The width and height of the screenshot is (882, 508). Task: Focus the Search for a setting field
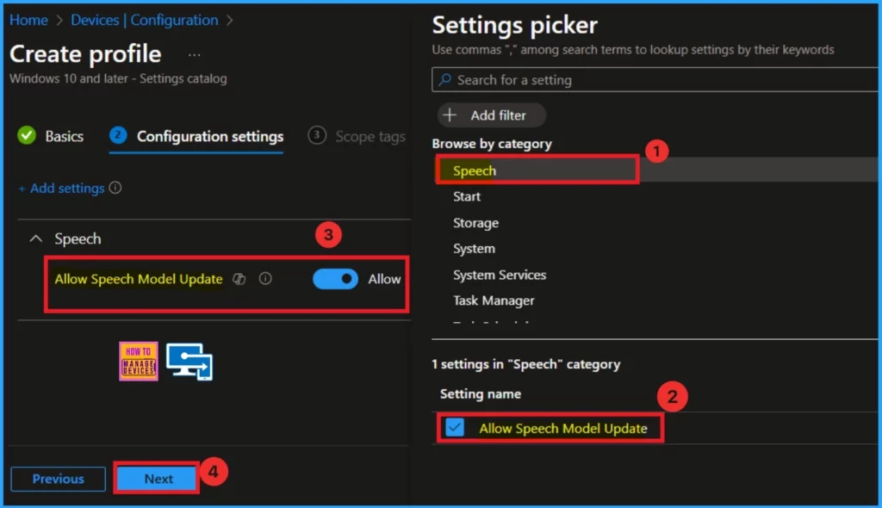(x=655, y=80)
